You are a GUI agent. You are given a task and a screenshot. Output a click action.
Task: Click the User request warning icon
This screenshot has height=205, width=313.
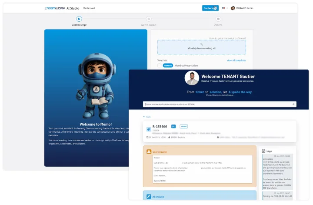[x=149, y=152]
